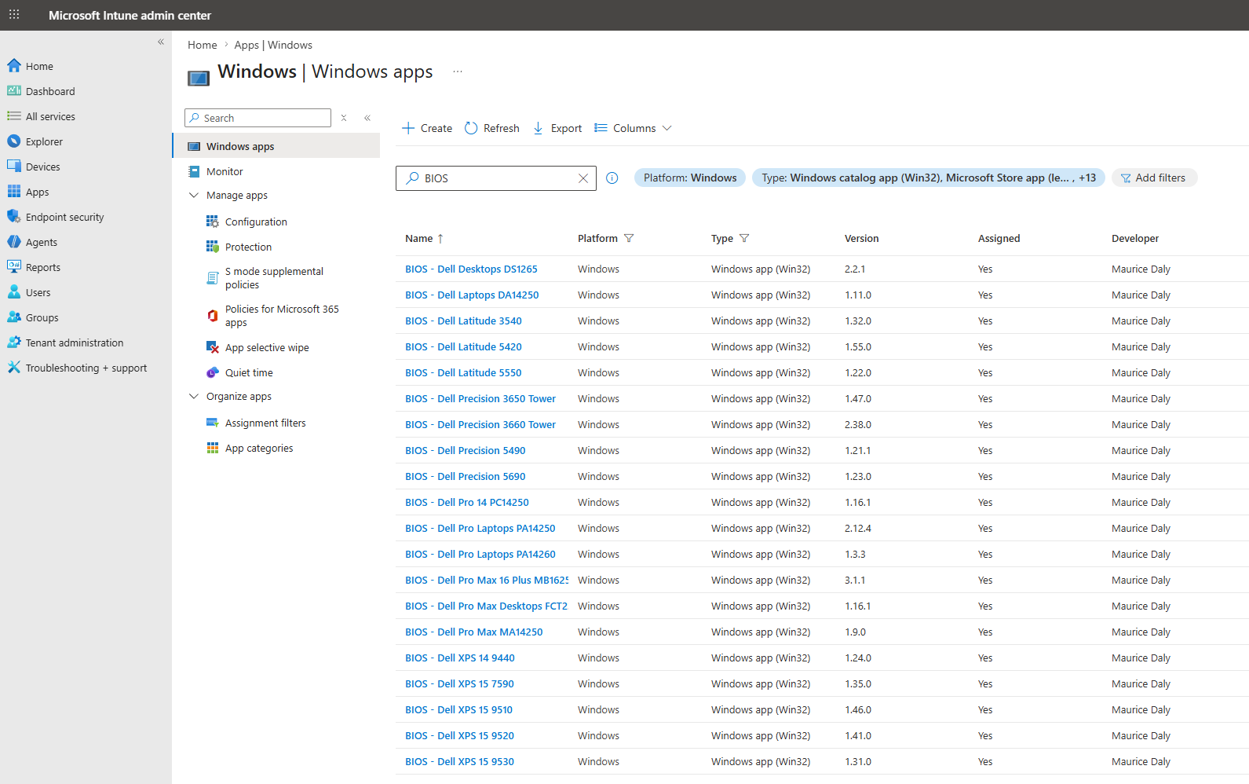Collapse the Manage apps section
Viewport: 1249px width, 784px height.
tap(194, 195)
